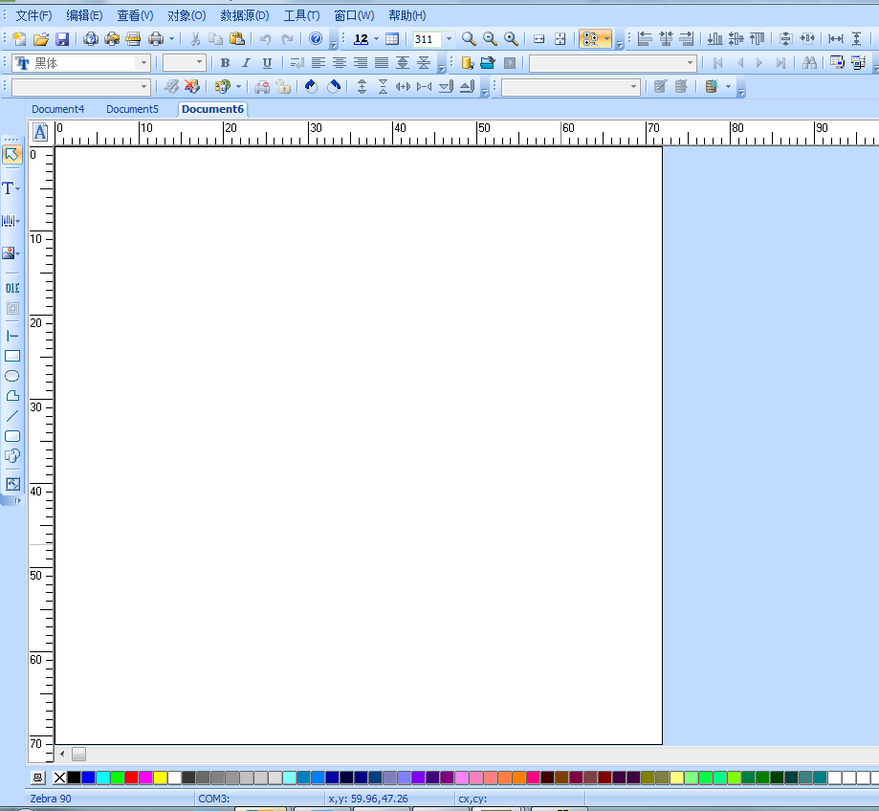
Task: Switch to the Document5 tab
Action: point(132,109)
